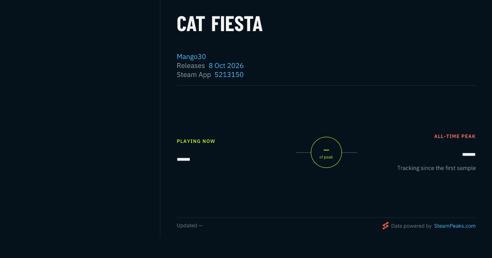The height and width of the screenshot is (258, 492).
Task: Click the Steam App label
Action: (x=194, y=75)
